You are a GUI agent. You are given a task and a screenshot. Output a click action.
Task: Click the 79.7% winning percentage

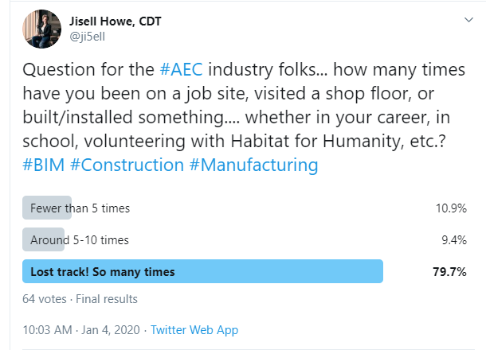point(449,272)
